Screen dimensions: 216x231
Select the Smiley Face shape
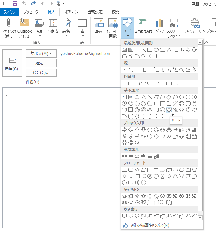click(163, 110)
